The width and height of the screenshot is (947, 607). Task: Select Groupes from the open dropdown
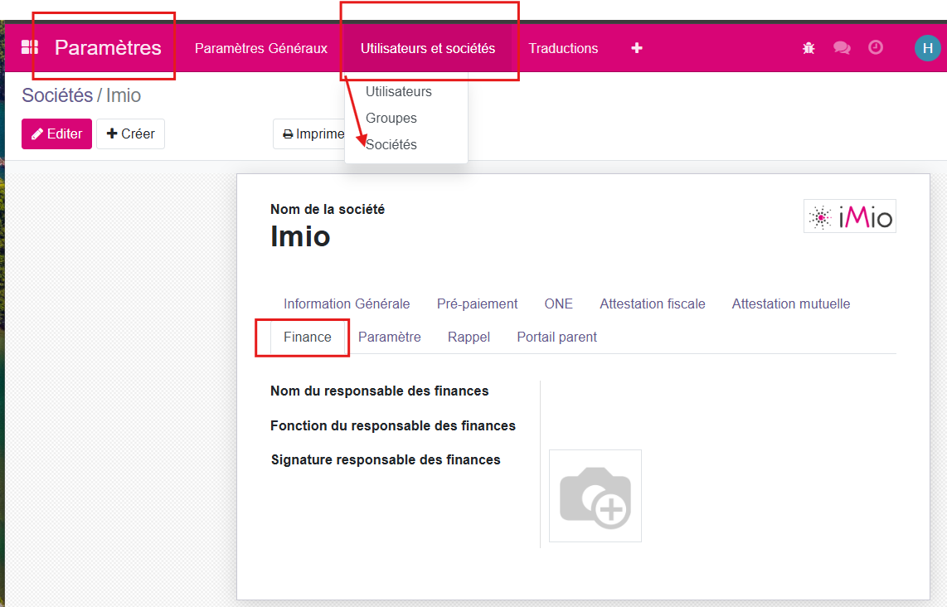(391, 118)
